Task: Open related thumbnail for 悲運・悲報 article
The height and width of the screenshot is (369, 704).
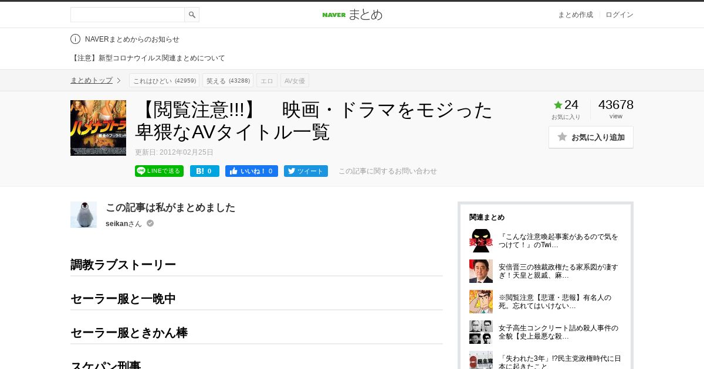Action: [x=481, y=302]
